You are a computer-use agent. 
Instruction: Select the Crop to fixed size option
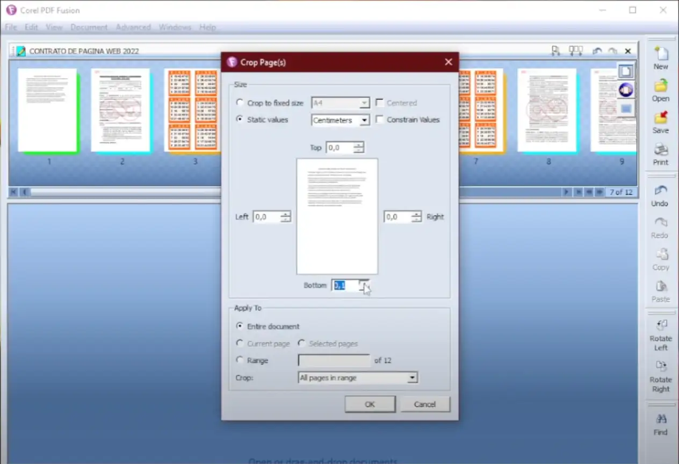(240, 103)
